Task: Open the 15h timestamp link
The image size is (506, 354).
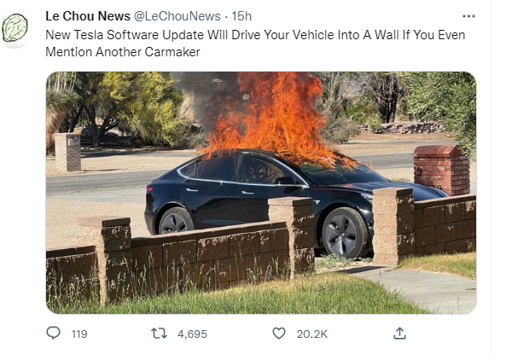Action: pos(241,16)
